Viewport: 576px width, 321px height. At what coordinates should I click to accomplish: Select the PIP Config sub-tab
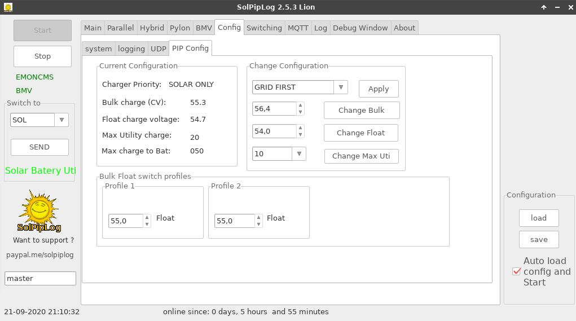pos(190,48)
